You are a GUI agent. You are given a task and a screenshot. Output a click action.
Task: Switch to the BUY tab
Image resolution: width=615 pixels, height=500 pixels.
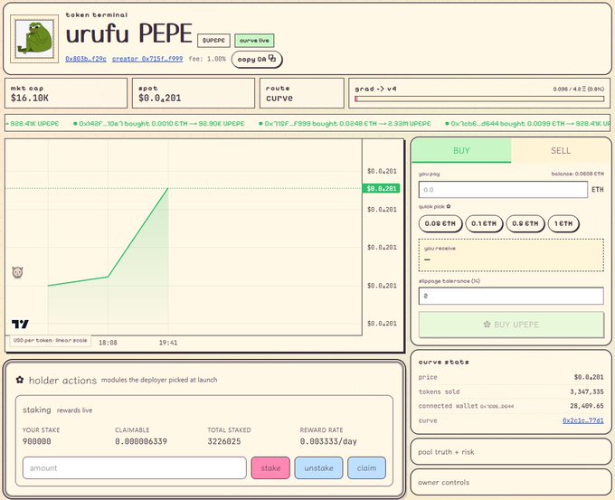[x=461, y=151]
